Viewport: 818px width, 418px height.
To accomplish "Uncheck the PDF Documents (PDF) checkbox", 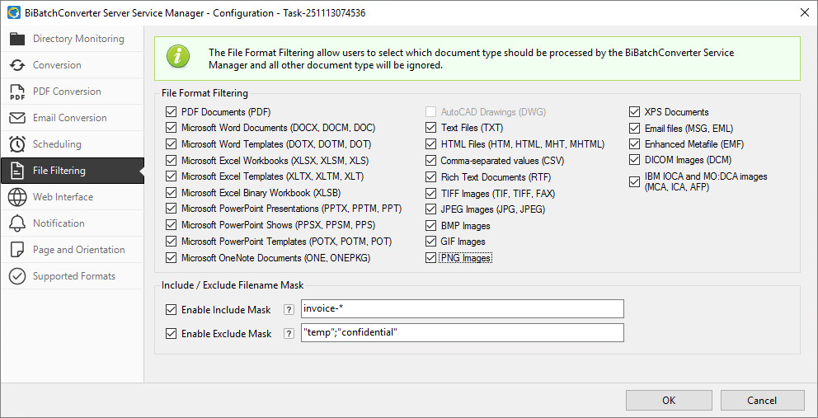I will click(x=172, y=112).
